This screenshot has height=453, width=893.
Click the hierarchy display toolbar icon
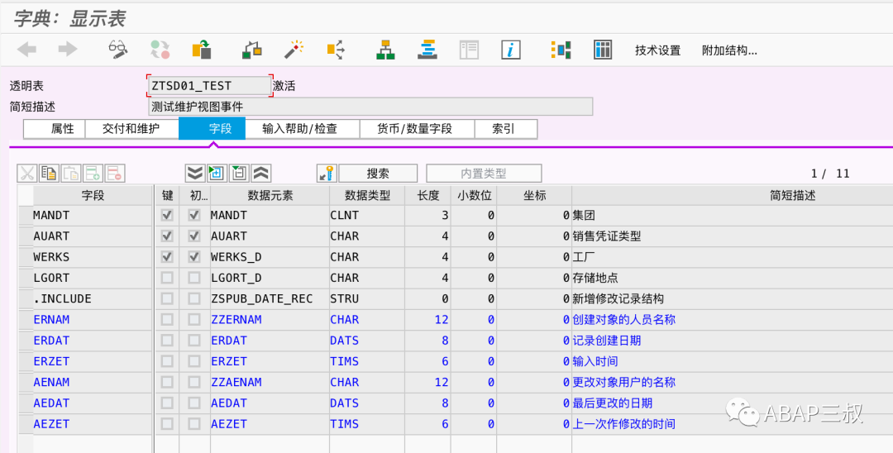click(385, 50)
